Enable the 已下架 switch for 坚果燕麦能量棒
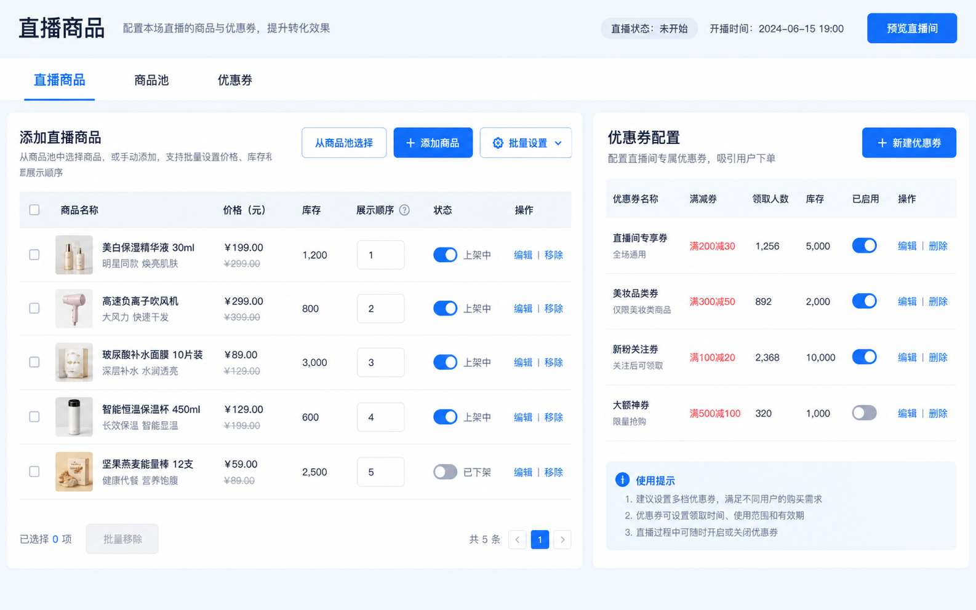This screenshot has width=976, height=610. coord(445,472)
